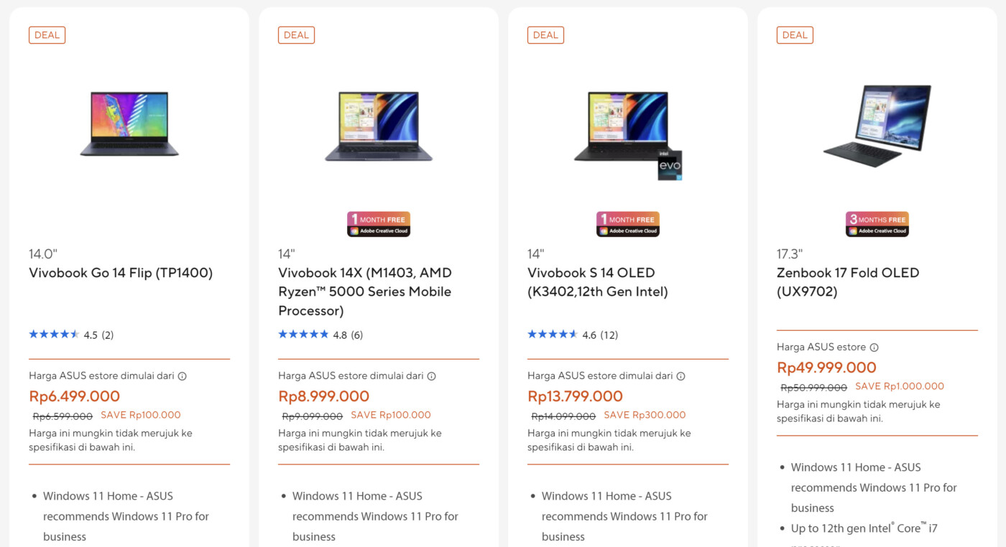Click the DEAL tag on Vivobook Go 14 Flip card

click(47, 34)
